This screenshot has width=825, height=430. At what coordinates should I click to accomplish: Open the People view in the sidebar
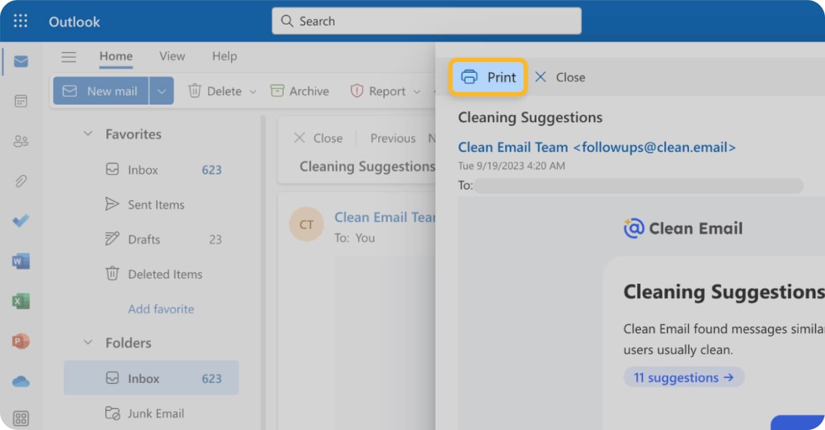coord(21,141)
